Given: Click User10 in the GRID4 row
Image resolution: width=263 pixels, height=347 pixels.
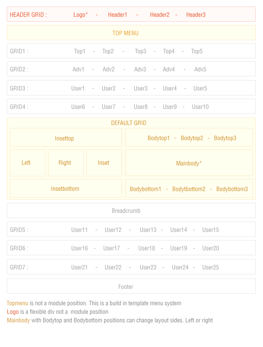Looking at the screenshot, I should click(x=200, y=107).
